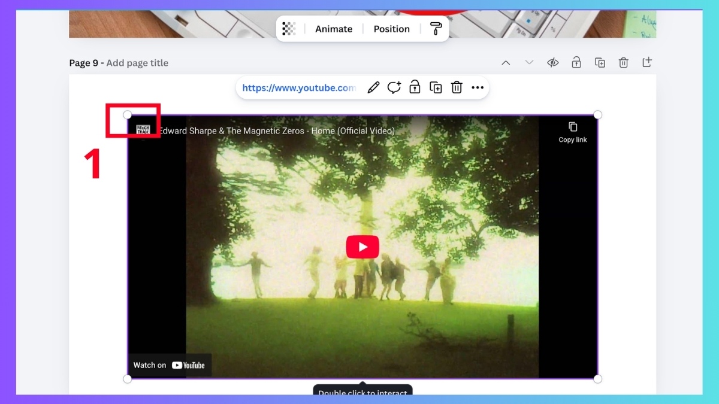Add a comment to the video element
The width and height of the screenshot is (719, 404).
394,87
